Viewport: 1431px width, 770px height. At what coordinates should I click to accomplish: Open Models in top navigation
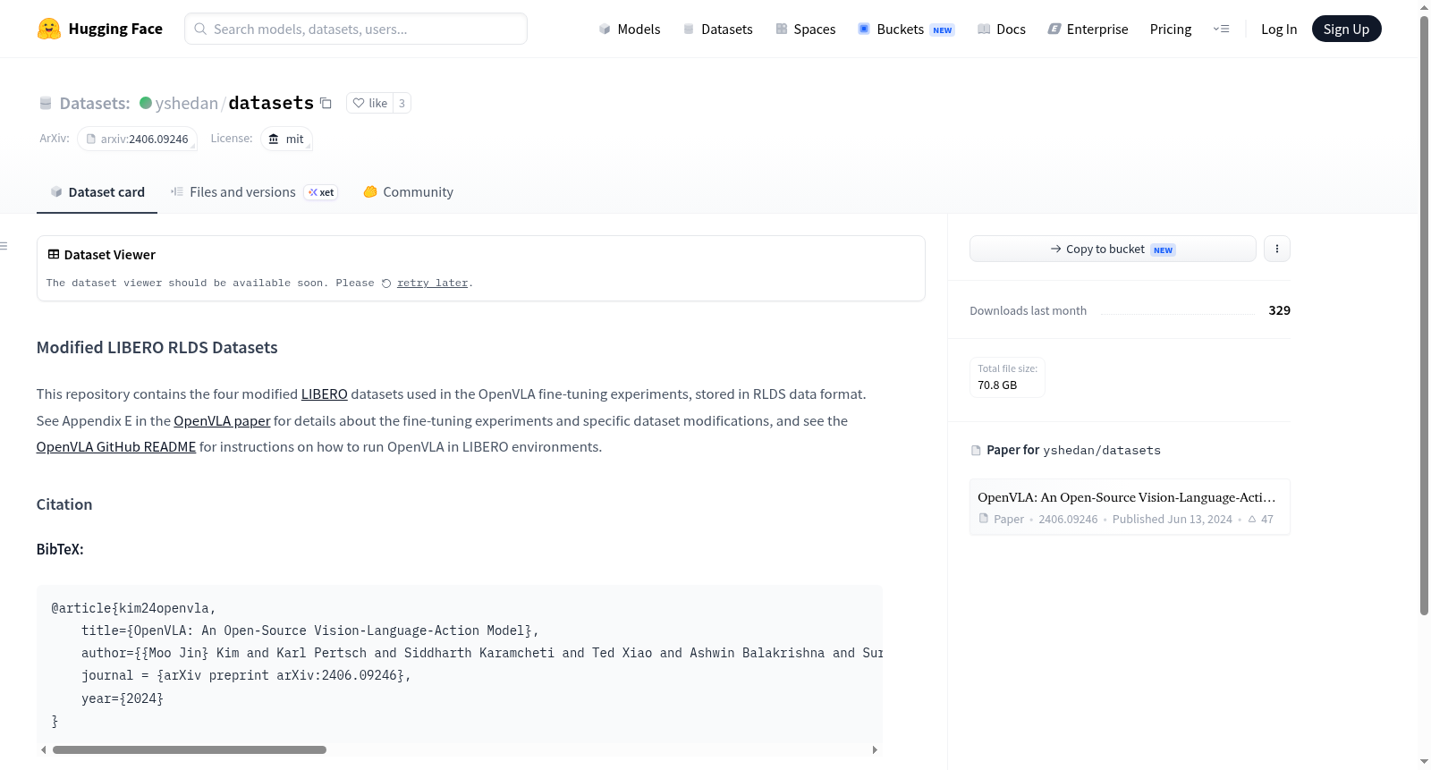click(x=630, y=29)
